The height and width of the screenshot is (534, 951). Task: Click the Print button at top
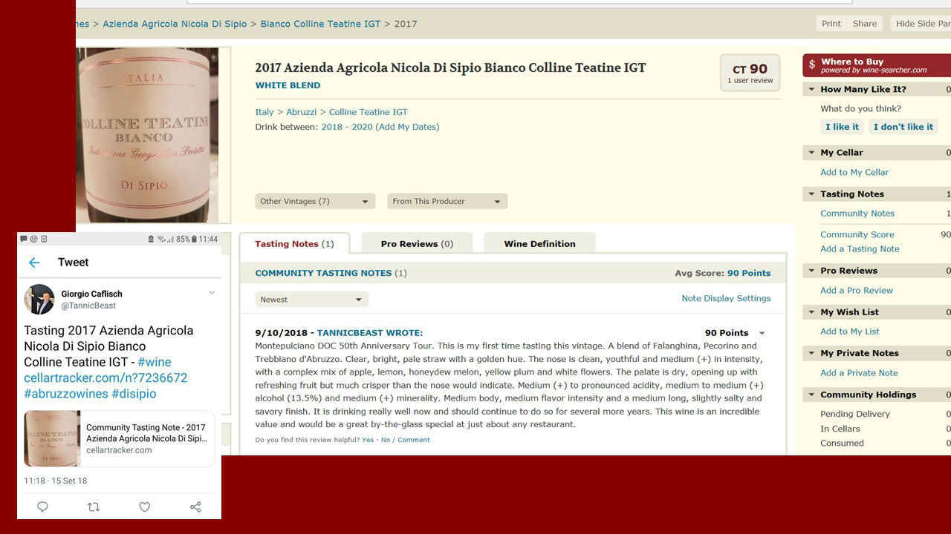pyautogui.click(x=831, y=24)
